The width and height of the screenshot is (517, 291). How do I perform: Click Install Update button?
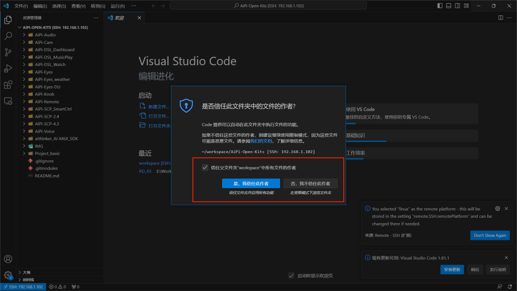452,269
